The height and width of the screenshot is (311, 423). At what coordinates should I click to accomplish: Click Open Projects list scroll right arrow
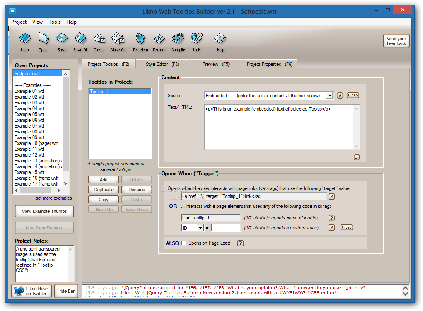pyautogui.click(x=58, y=190)
